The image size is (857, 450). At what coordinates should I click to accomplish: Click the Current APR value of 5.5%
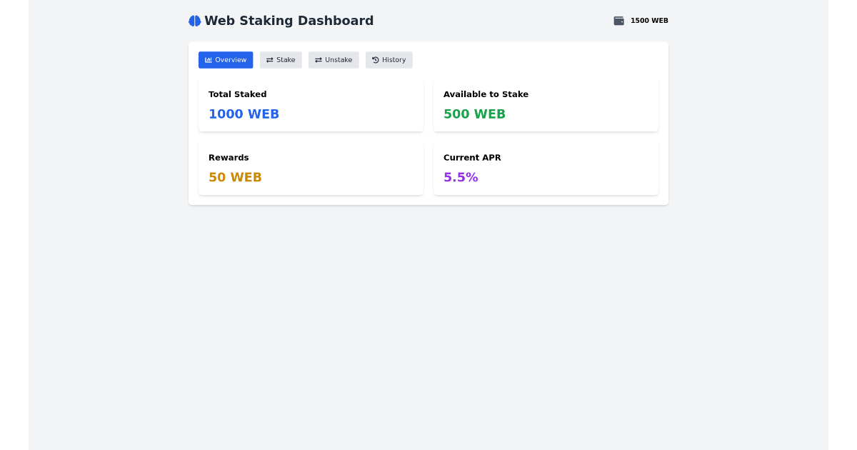click(x=461, y=177)
